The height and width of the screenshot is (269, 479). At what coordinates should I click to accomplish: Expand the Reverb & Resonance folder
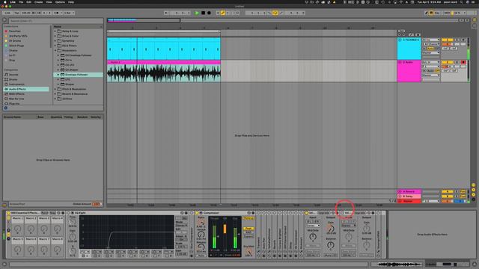[x=55, y=94]
